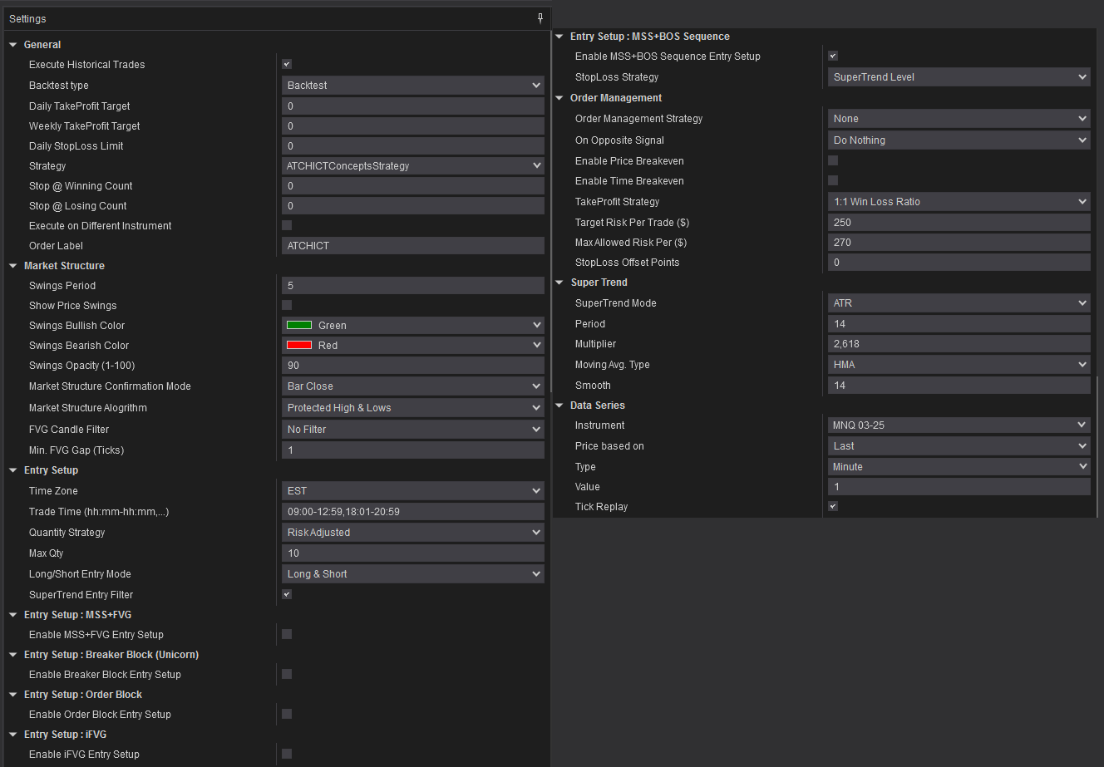Click Daily TakeProfit Target field
The height and width of the screenshot is (767, 1104).
[413, 106]
